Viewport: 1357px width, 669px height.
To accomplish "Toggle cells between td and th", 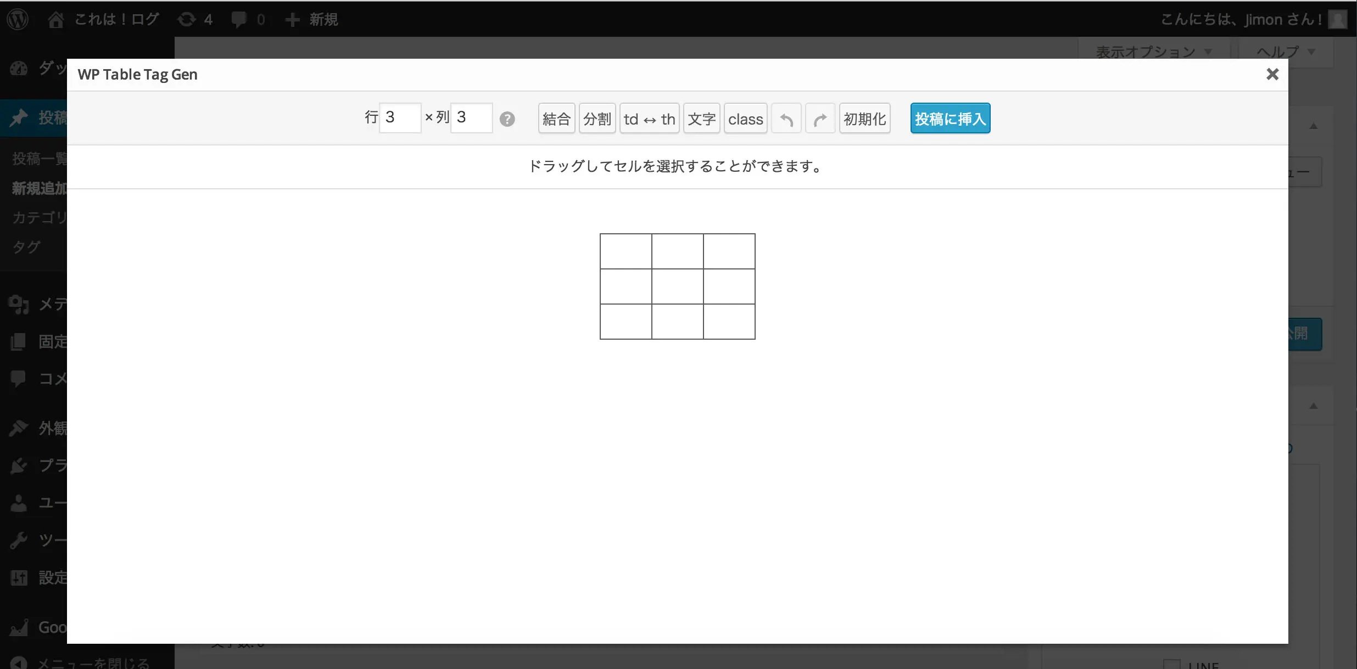I will [649, 118].
